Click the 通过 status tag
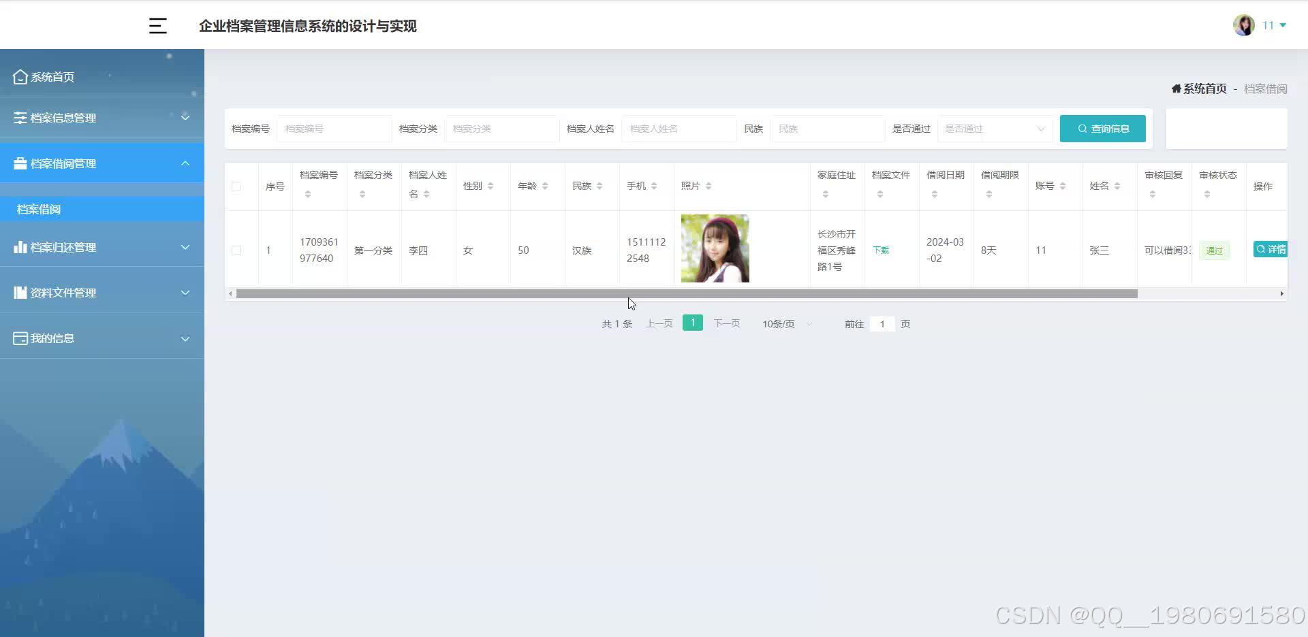The height and width of the screenshot is (637, 1308). [x=1215, y=250]
